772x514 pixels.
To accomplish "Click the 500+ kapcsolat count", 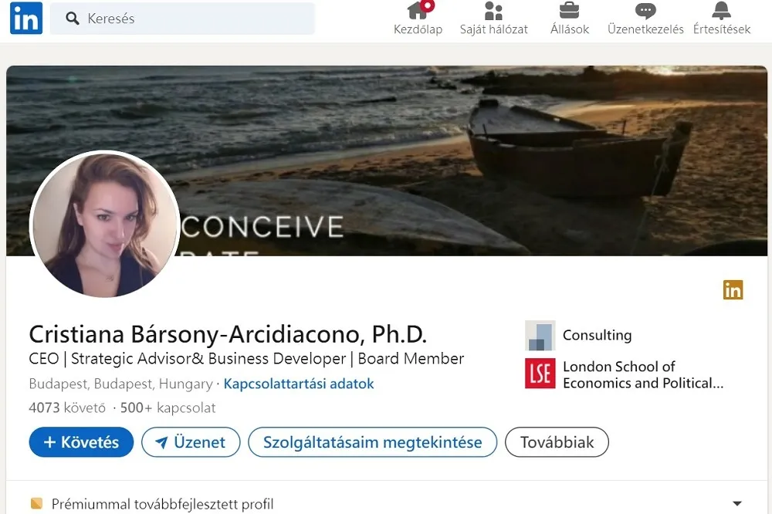I will tap(168, 407).
